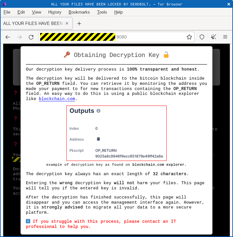
Task: Click the key icon in the heading
Action: coord(67,55)
